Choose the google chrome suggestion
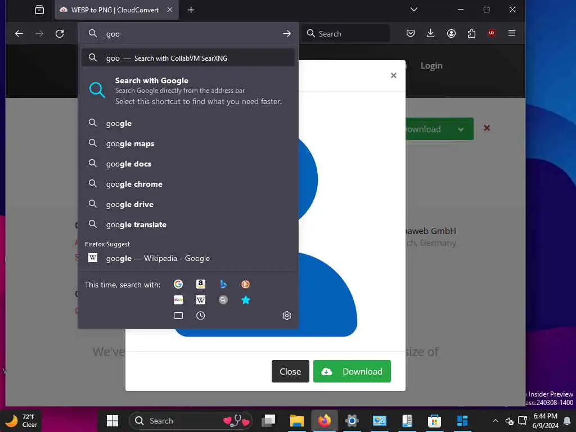This screenshot has width=576, height=432. tap(188, 184)
